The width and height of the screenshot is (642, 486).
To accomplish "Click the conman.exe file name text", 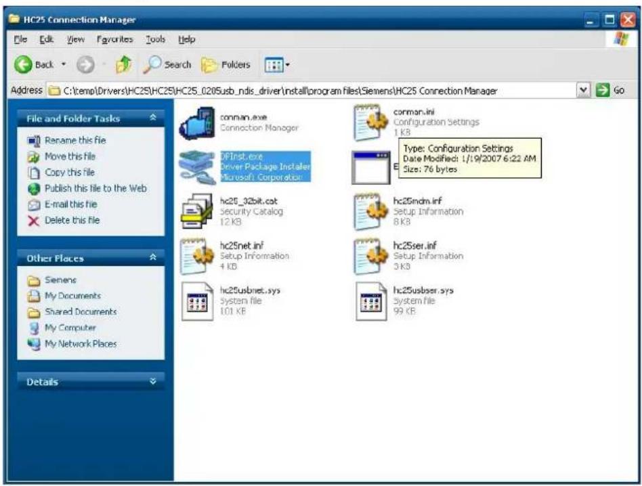I will pyautogui.click(x=244, y=117).
